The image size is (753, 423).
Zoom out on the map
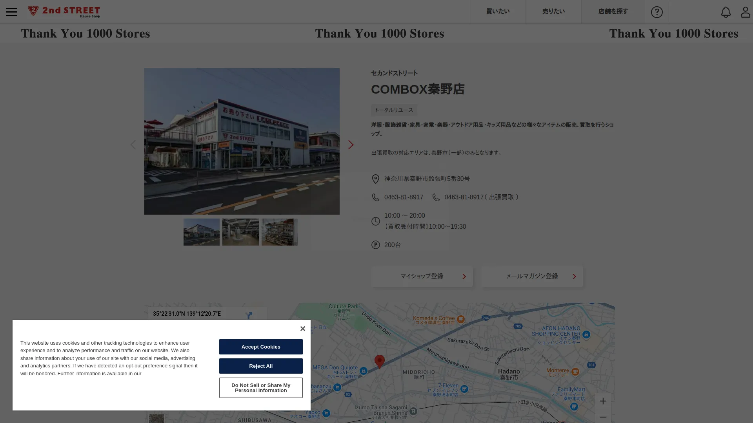click(x=603, y=417)
